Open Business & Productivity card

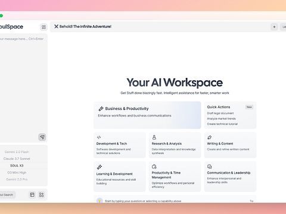click(147, 115)
